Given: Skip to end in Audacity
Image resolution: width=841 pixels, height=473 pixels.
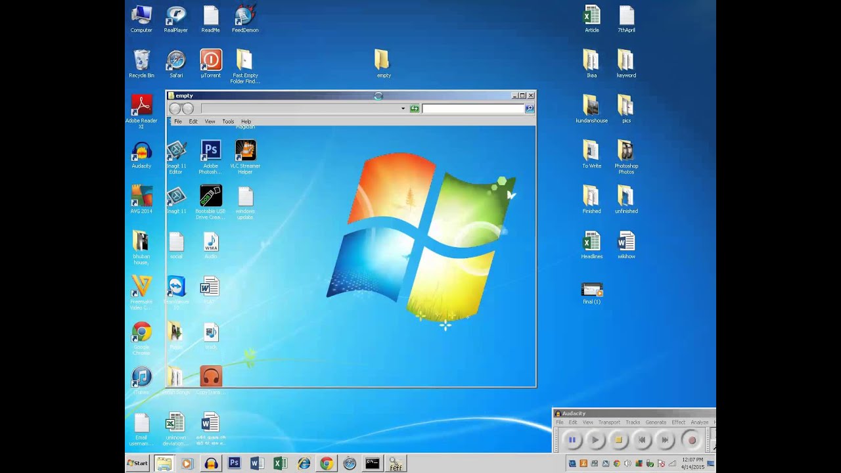Looking at the screenshot, I should pos(666,440).
